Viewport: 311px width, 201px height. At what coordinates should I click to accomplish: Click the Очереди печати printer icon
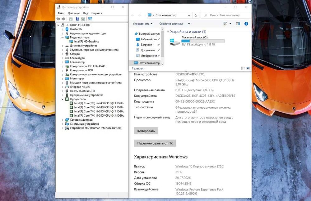[x=67, y=87]
